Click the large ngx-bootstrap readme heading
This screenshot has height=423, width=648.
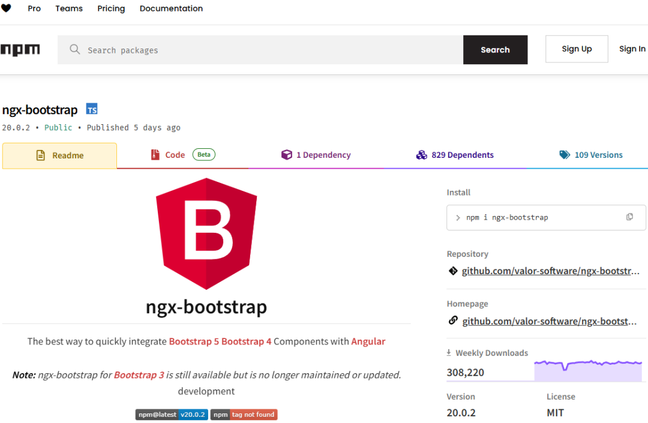click(x=206, y=307)
